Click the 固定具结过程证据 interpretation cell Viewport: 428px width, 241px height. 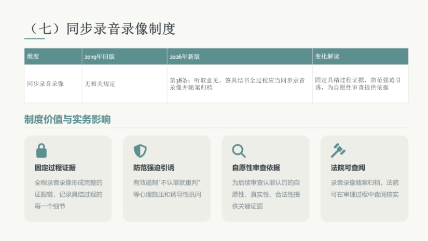pos(361,83)
